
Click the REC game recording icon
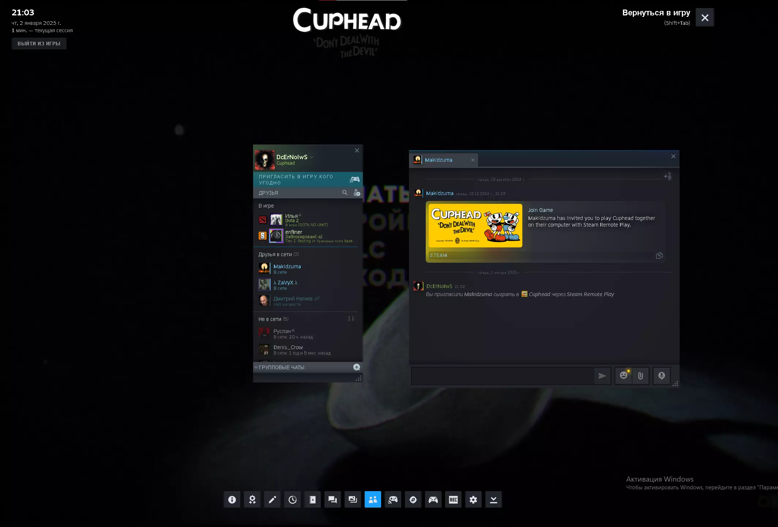[453, 500]
